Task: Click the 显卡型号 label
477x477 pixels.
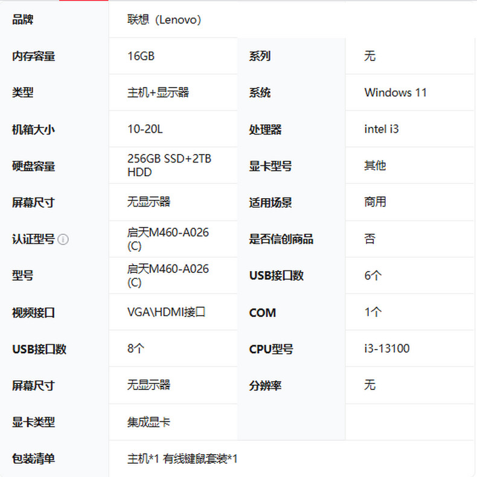Action: click(271, 166)
